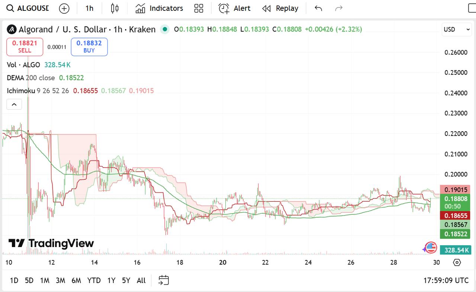Screen dimensions: 476x292
Task: Create an Alert using the clock icon
Action: tap(234, 8)
